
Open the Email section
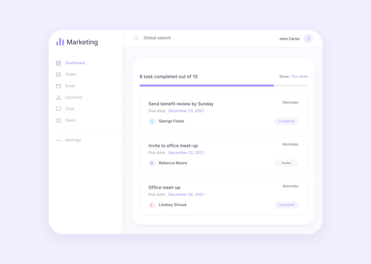click(70, 86)
